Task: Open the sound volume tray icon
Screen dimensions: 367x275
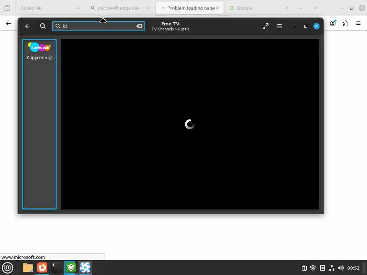Action: coord(341,268)
